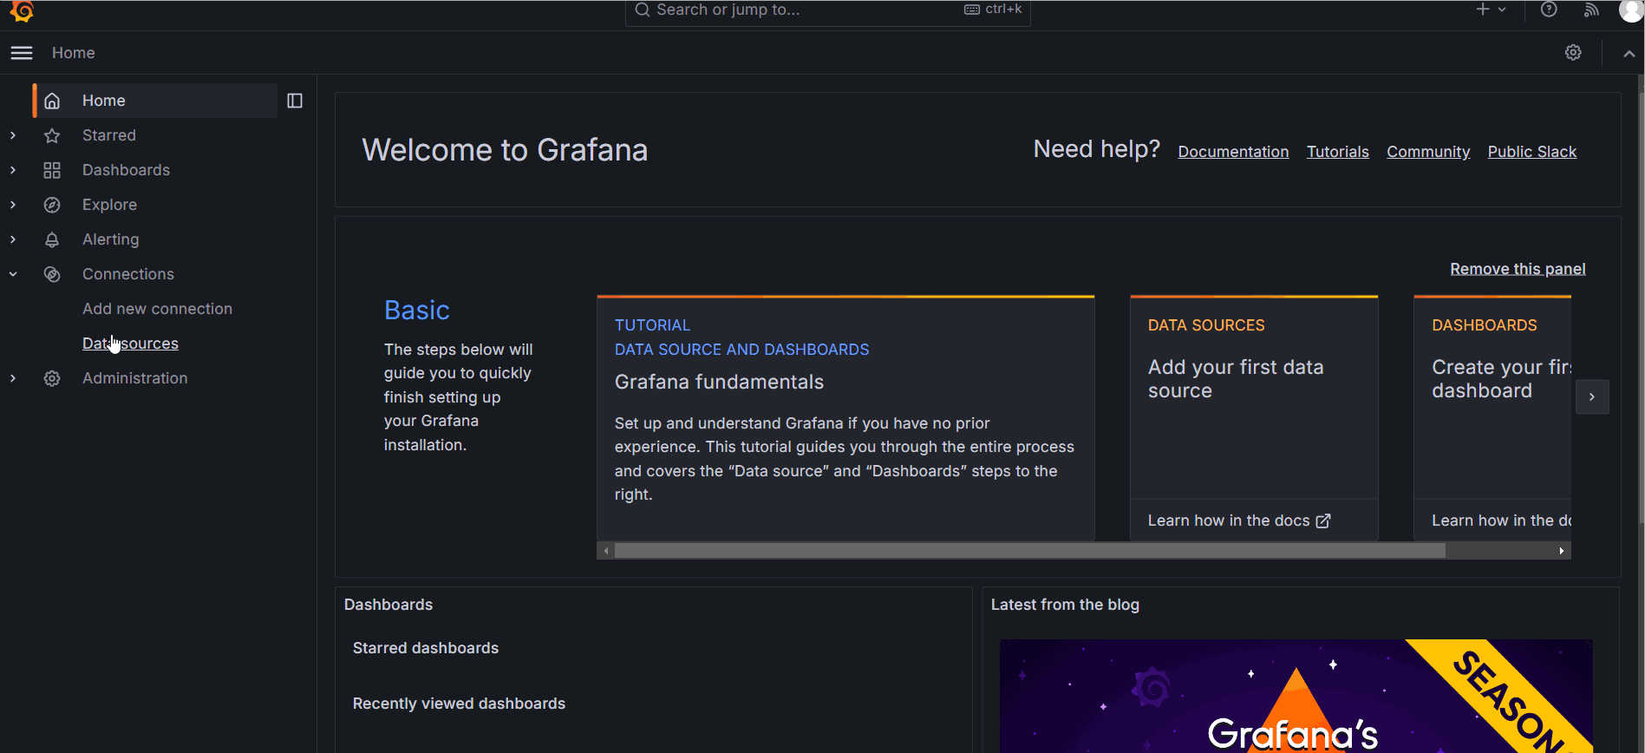
Task: Open Connections in the sidebar menu
Action: (128, 274)
